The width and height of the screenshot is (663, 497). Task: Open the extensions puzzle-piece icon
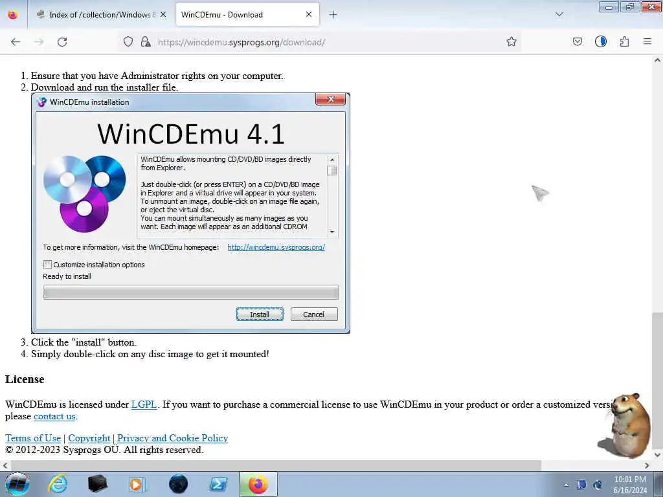coord(624,41)
